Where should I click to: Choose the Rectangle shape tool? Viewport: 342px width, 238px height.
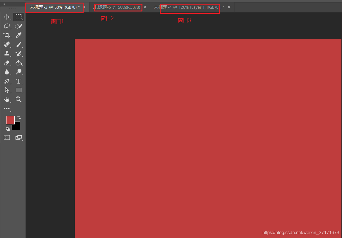click(19, 90)
